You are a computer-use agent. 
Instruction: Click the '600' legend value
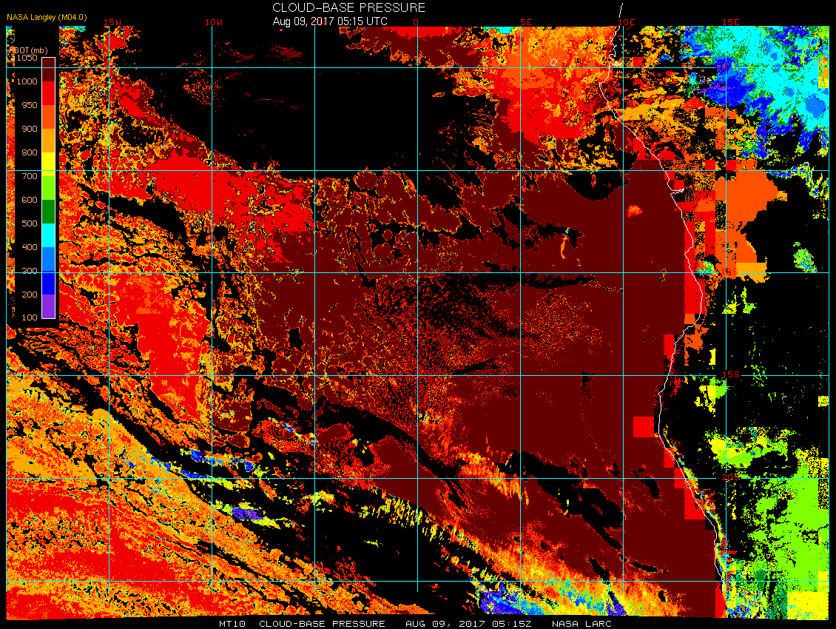click(x=30, y=200)
